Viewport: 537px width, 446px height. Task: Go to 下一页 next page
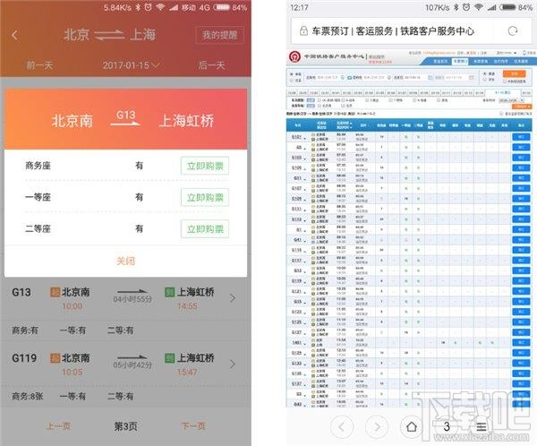[193, 426]
